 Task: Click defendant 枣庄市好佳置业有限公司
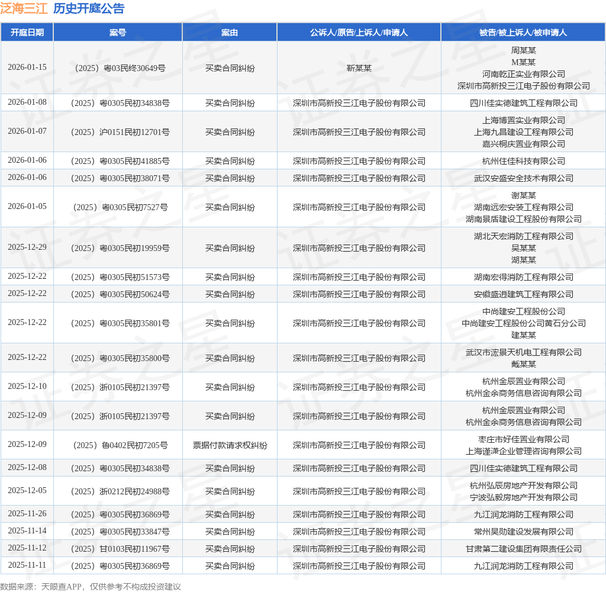tap(523, 439)
